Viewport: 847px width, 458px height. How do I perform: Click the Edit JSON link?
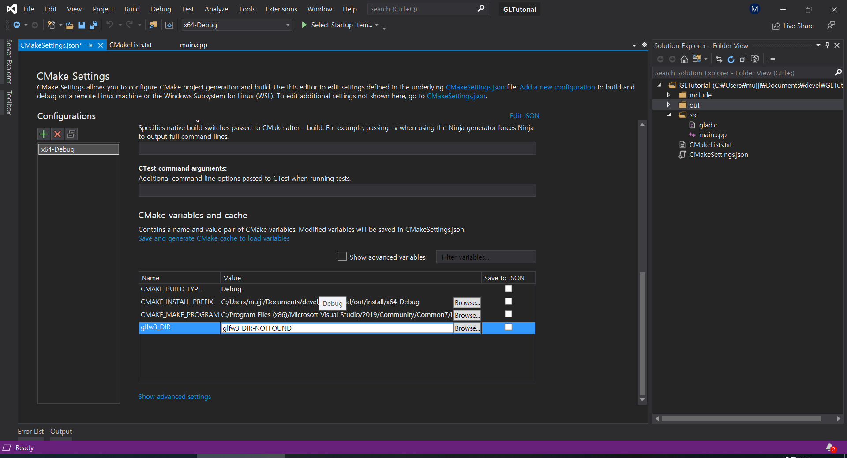525,115
